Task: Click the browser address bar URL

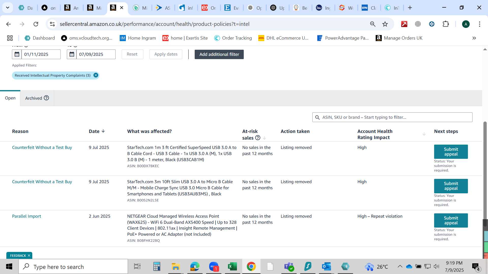Action: click(x=155, y=24)
